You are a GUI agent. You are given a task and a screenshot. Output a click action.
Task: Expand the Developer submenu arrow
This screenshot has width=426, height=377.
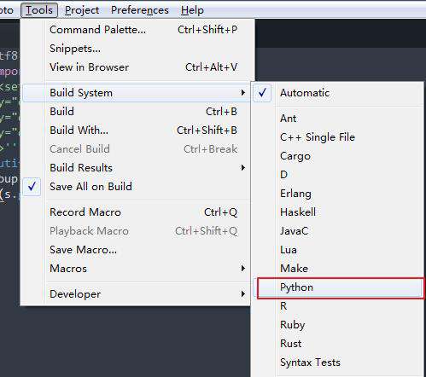pos(242,294)
